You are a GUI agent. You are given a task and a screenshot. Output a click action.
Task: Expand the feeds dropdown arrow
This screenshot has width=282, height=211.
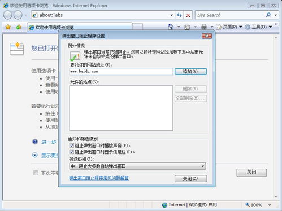pyautogui.click(x=196, y=27)
